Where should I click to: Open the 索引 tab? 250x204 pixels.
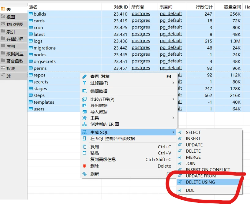[13, 32]
